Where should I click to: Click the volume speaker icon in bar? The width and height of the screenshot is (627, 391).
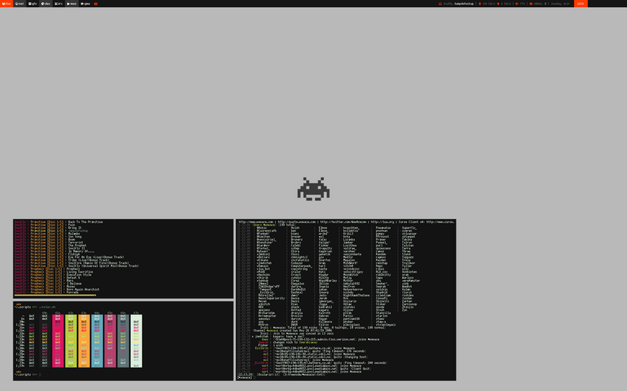(517, 3)
